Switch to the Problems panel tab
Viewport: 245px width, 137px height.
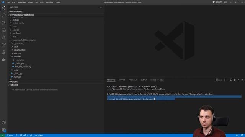pyautogui.click(x=133, y=80)
